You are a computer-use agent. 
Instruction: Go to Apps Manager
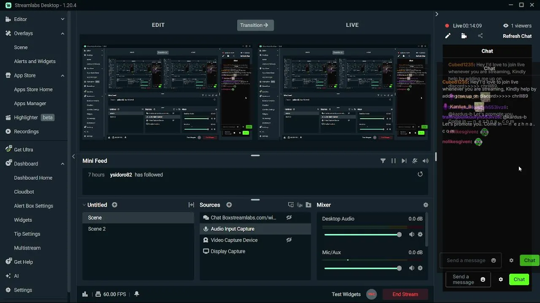tap(30, 104)
